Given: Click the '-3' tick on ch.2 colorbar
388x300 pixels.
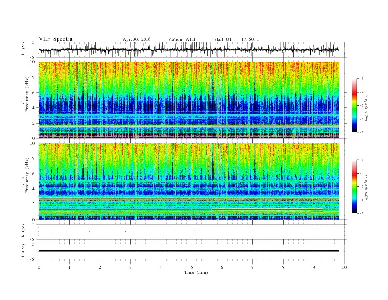Looking at the screenshot, I should (x=362, y=160).
